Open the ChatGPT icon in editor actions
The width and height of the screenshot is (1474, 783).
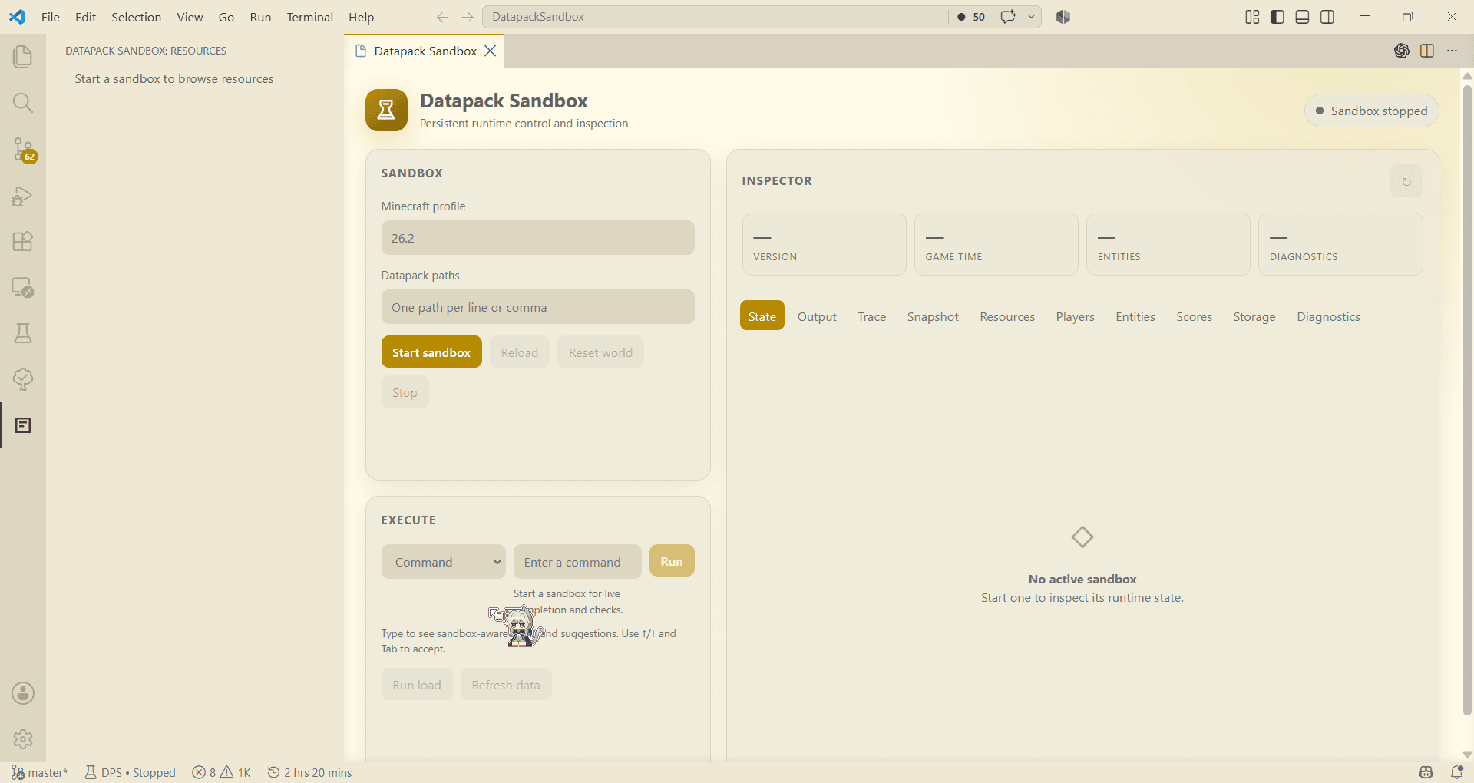pos(1402,51)
